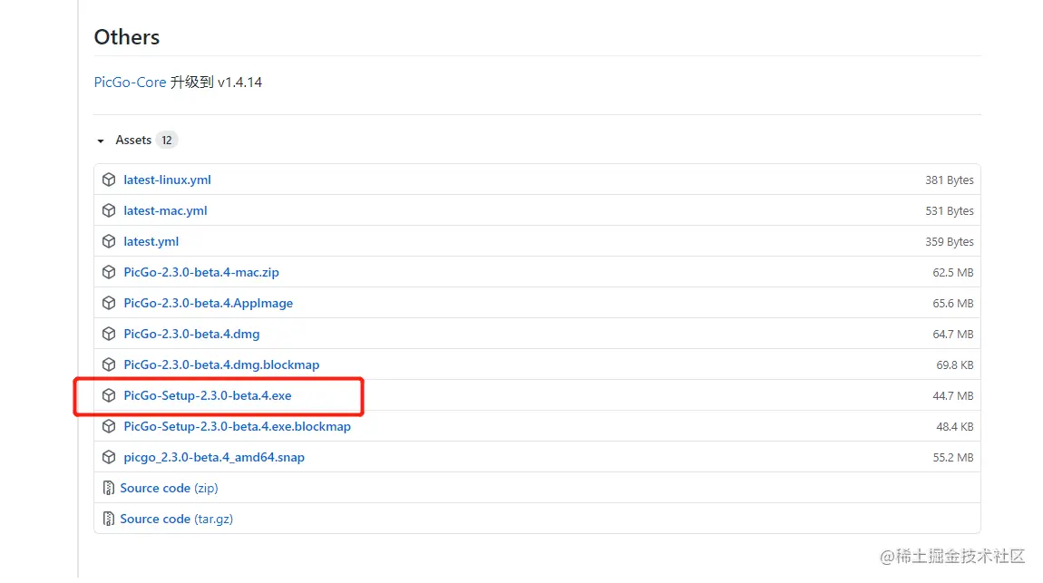Open the PicGo-Core link
The width and height of the screenshot is (1043, 583).
click(x=130, y=83)
